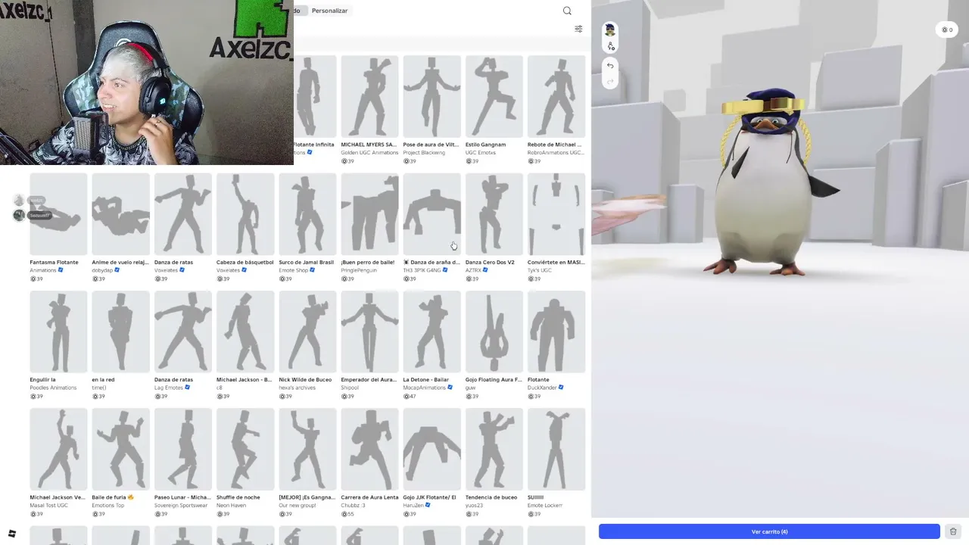Redo the avatar change
This screenshot has width=969, height=545.
[x=610, y=82]
